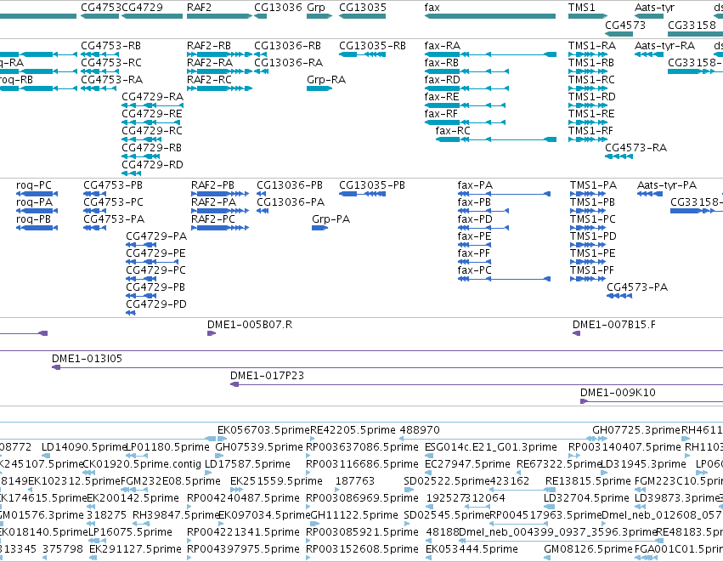Image resolution: width=723 pixels, height=562 pixels.
Task: Click the CG33158 gene label
Action: [x=692, y=25]
